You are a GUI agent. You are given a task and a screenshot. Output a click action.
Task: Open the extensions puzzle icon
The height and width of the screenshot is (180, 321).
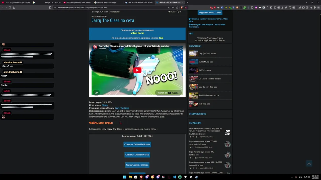[271, 7]
